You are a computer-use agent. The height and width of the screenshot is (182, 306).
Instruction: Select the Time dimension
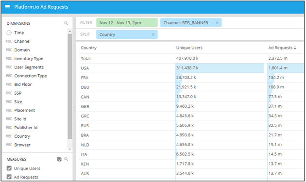tap(19, 33)
